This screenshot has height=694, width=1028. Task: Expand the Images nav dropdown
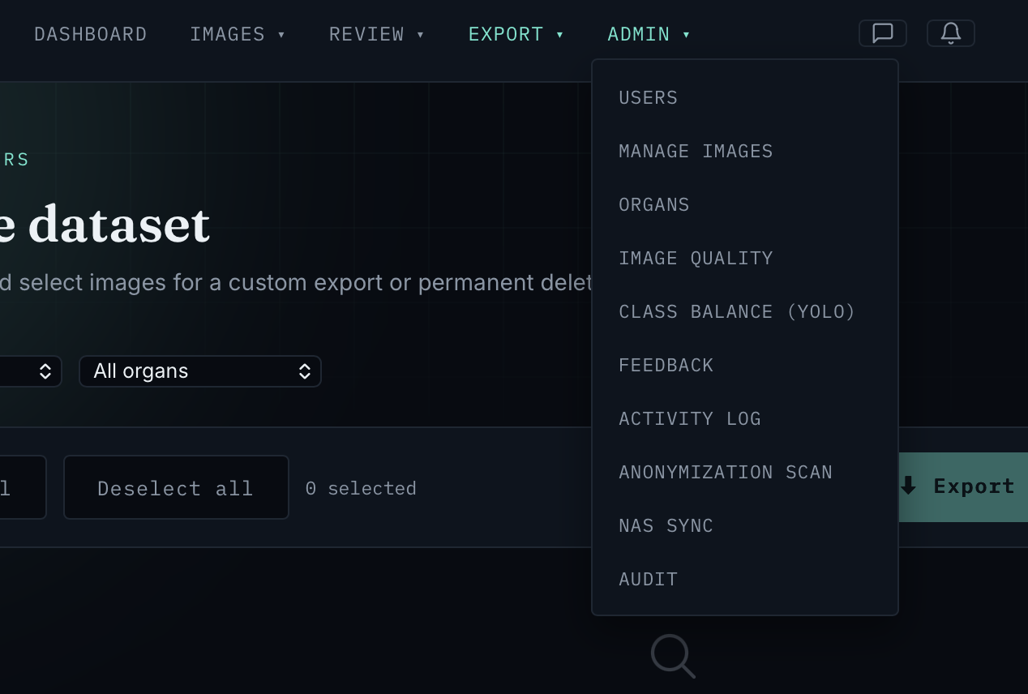pos(238,34)
